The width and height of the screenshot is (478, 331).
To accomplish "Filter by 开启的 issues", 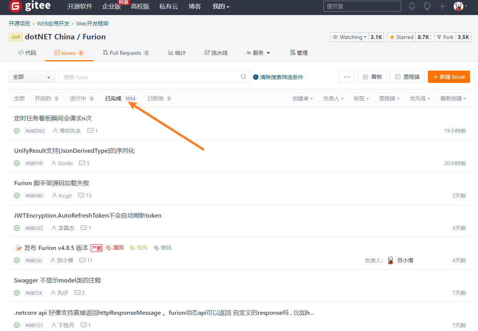I will [x=47, y=98].
